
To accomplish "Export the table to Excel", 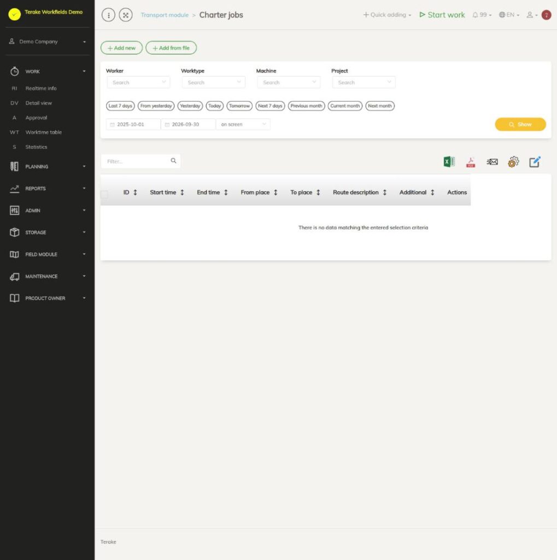I will tap(449, 162).
